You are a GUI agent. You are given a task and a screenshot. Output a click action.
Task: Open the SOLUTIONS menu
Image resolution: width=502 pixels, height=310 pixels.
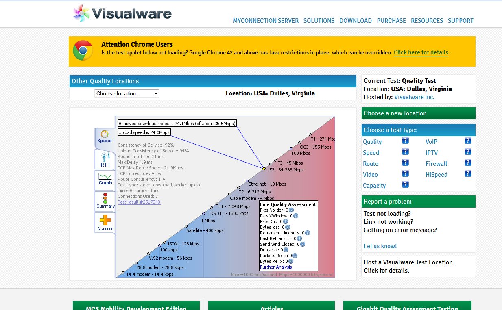click(x=319, y=21)
